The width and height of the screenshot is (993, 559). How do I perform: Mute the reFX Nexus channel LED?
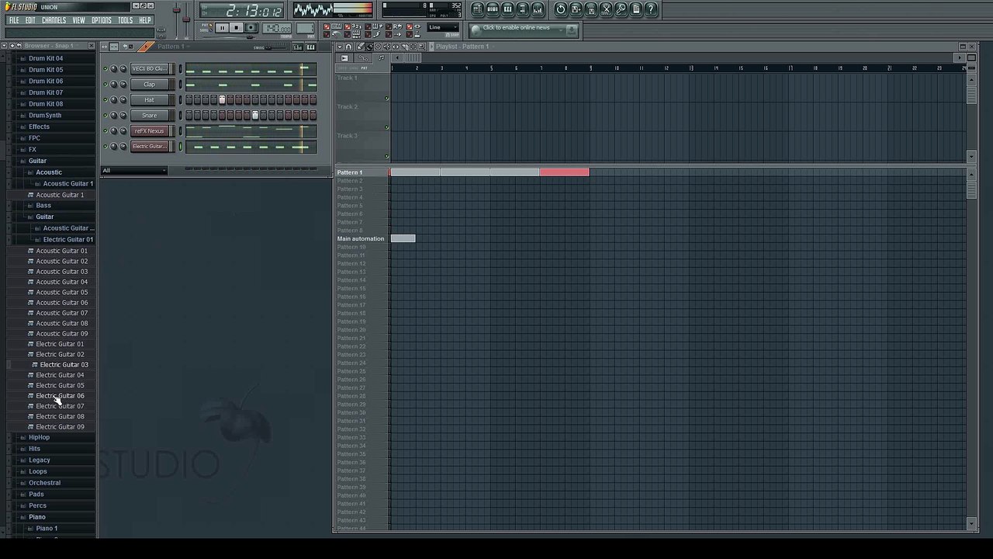pyautogui.click(x=105, y=130)
